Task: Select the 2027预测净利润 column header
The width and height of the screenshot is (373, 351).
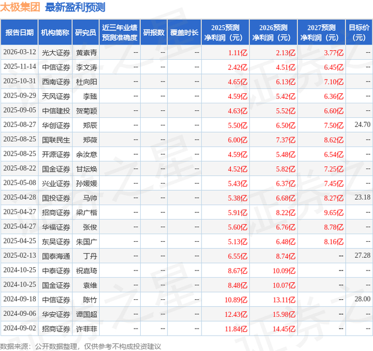Action: (321, 33)
